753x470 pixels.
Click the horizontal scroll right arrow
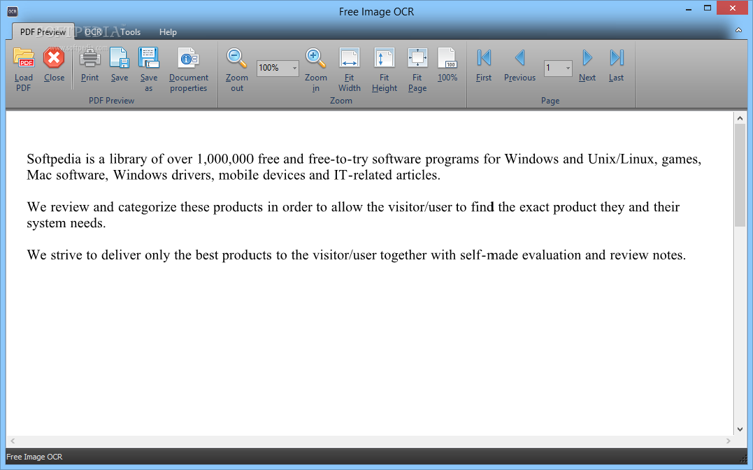pos(728,441)
